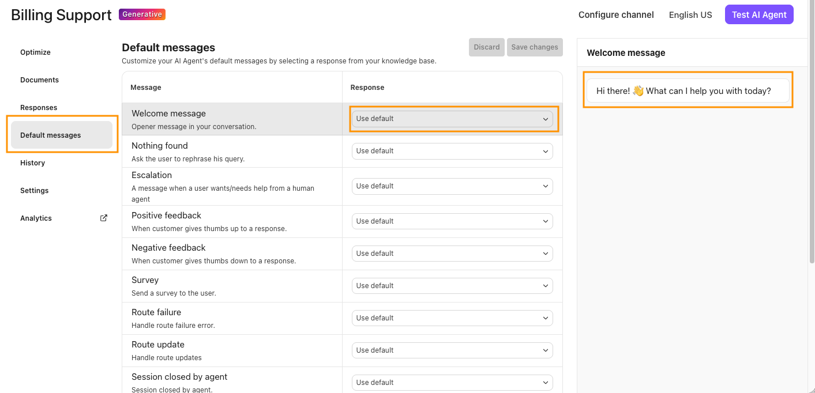Expand the Survey response dropdown
This screenshot has height=393, width=815.
coord(452,286)
